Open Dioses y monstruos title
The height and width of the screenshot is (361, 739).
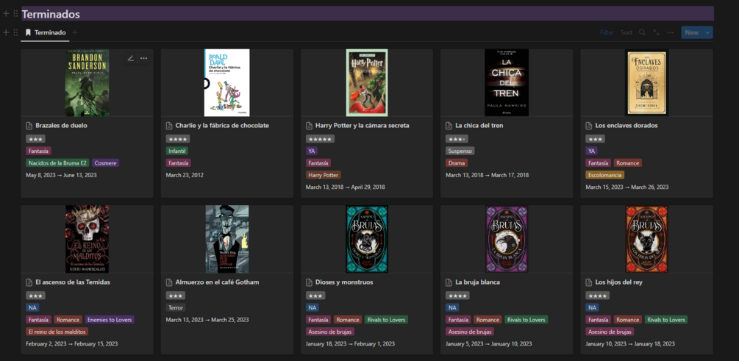click(x=344, y=282)
